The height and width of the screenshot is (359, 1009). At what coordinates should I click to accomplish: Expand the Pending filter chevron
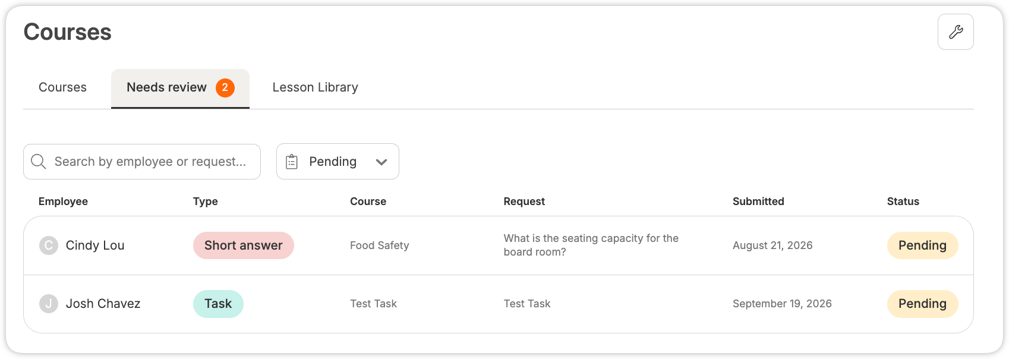pos(381,162)
